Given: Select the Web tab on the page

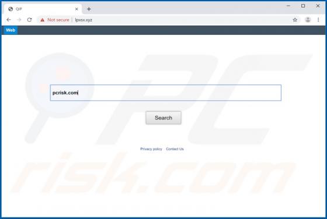Looking at the screenshot, I should coord(11,30).
